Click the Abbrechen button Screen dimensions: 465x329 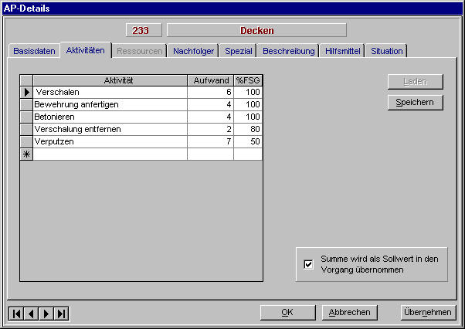pos(350,313)
